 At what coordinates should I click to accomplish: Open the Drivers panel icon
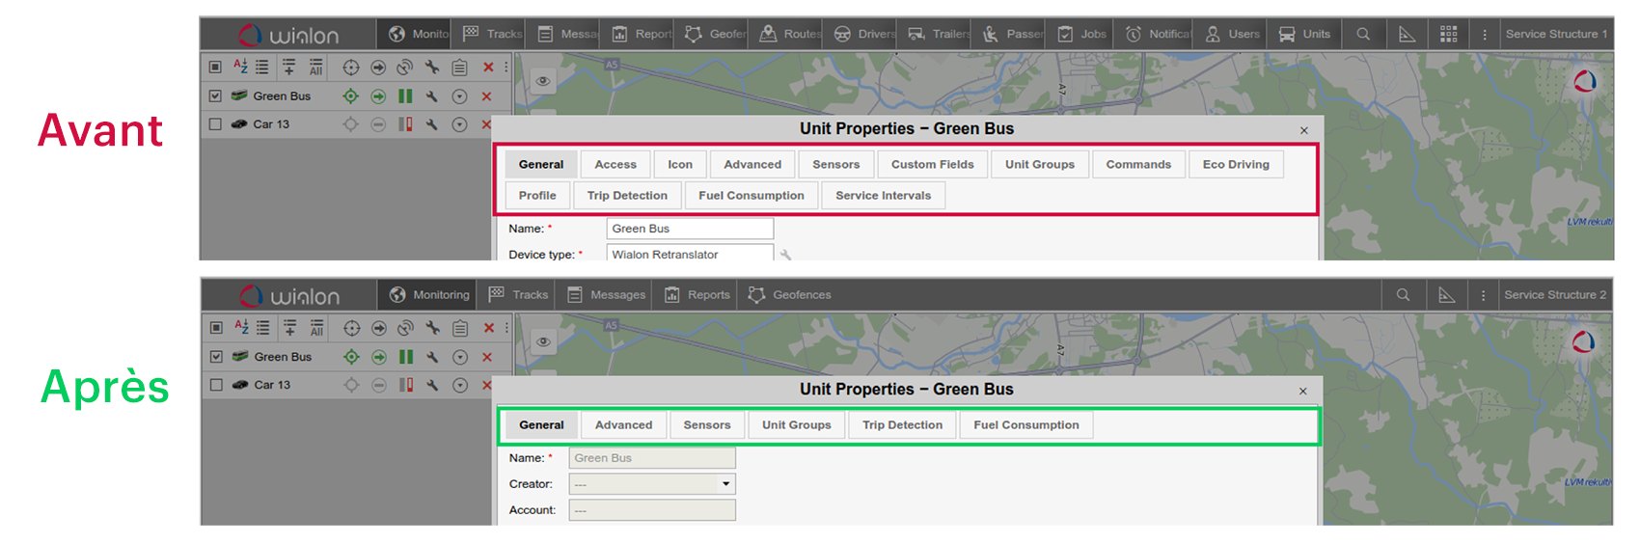842,34
